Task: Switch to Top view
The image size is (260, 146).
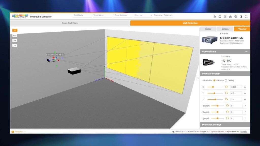Action: point(15,45)
